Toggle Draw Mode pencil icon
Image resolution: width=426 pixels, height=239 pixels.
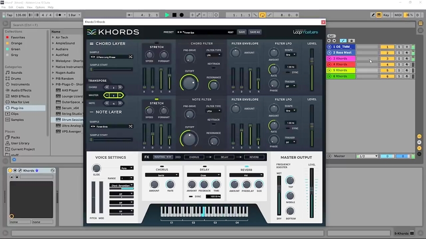(373, 15)
